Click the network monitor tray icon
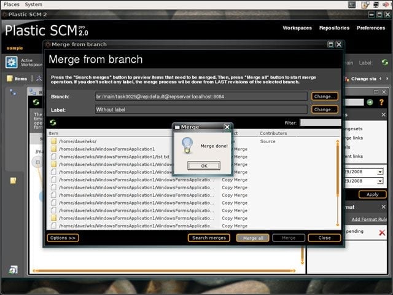The image size is (393, 295). [376, 4]
